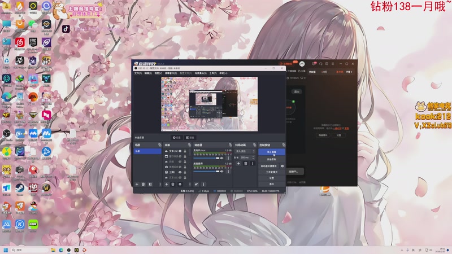452x254 pixels.
Task: Toggle visibility of first text source
Action: click(x=180, y=151)
